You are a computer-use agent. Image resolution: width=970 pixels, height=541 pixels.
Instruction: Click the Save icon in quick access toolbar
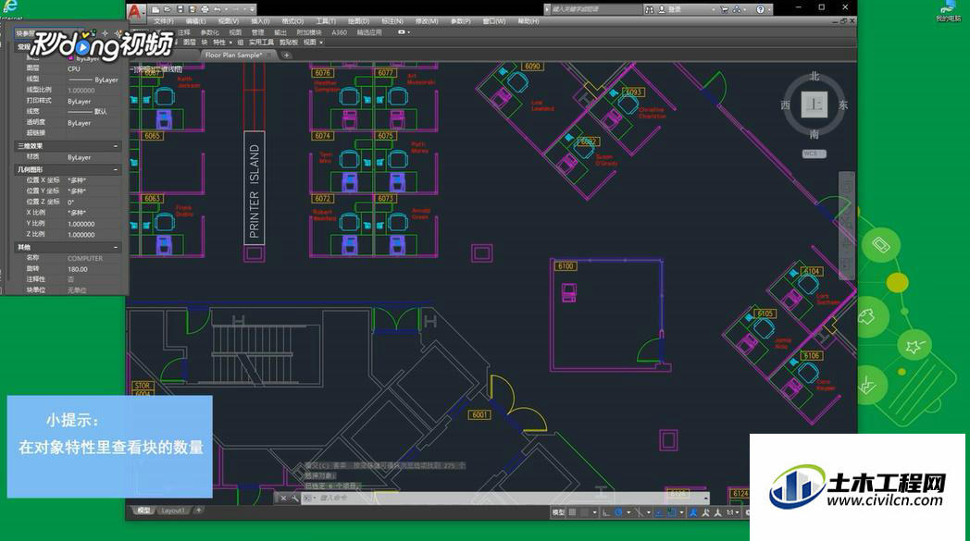click(180, 9)
